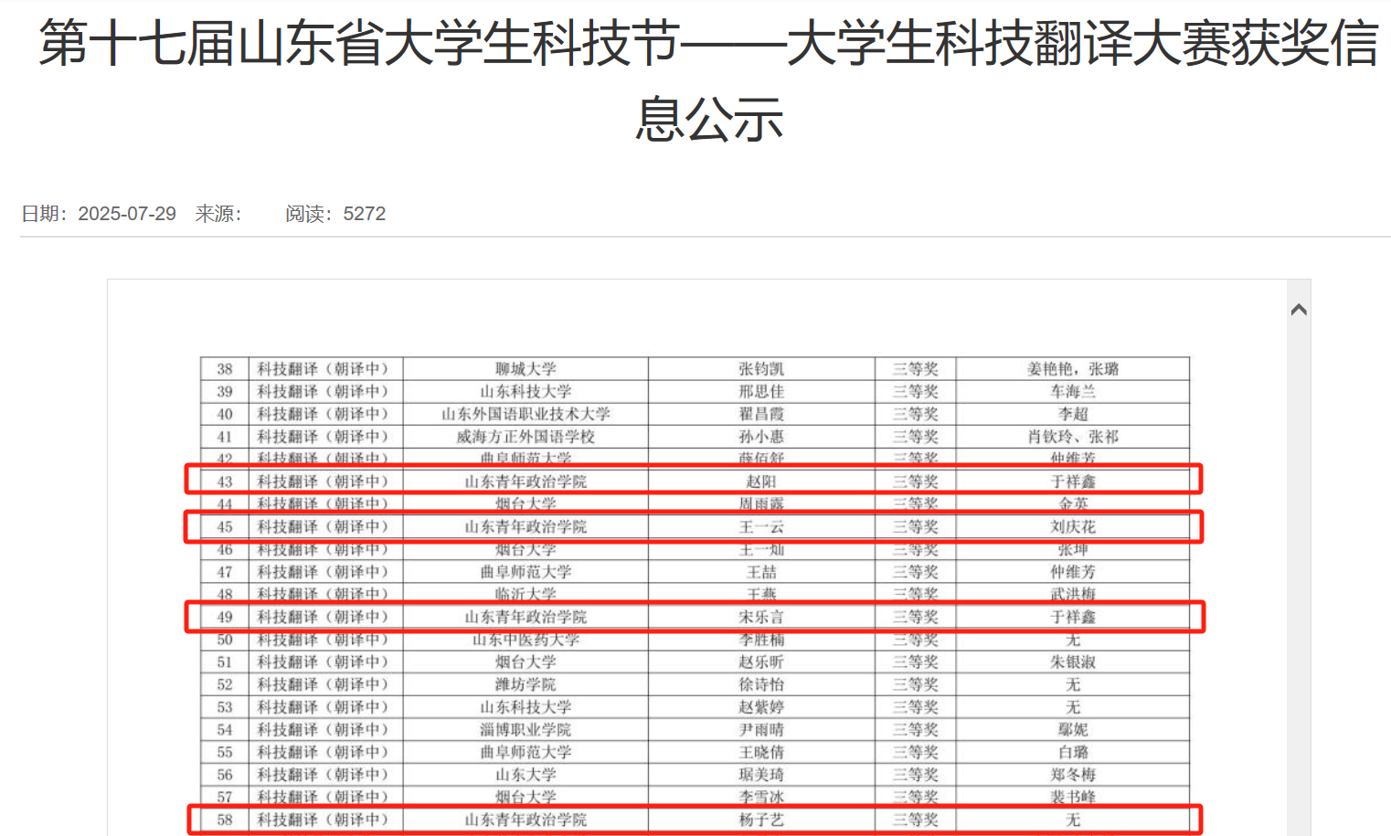Click the highlighted row 58 student 杨子艺

click(x=760, y=820)
